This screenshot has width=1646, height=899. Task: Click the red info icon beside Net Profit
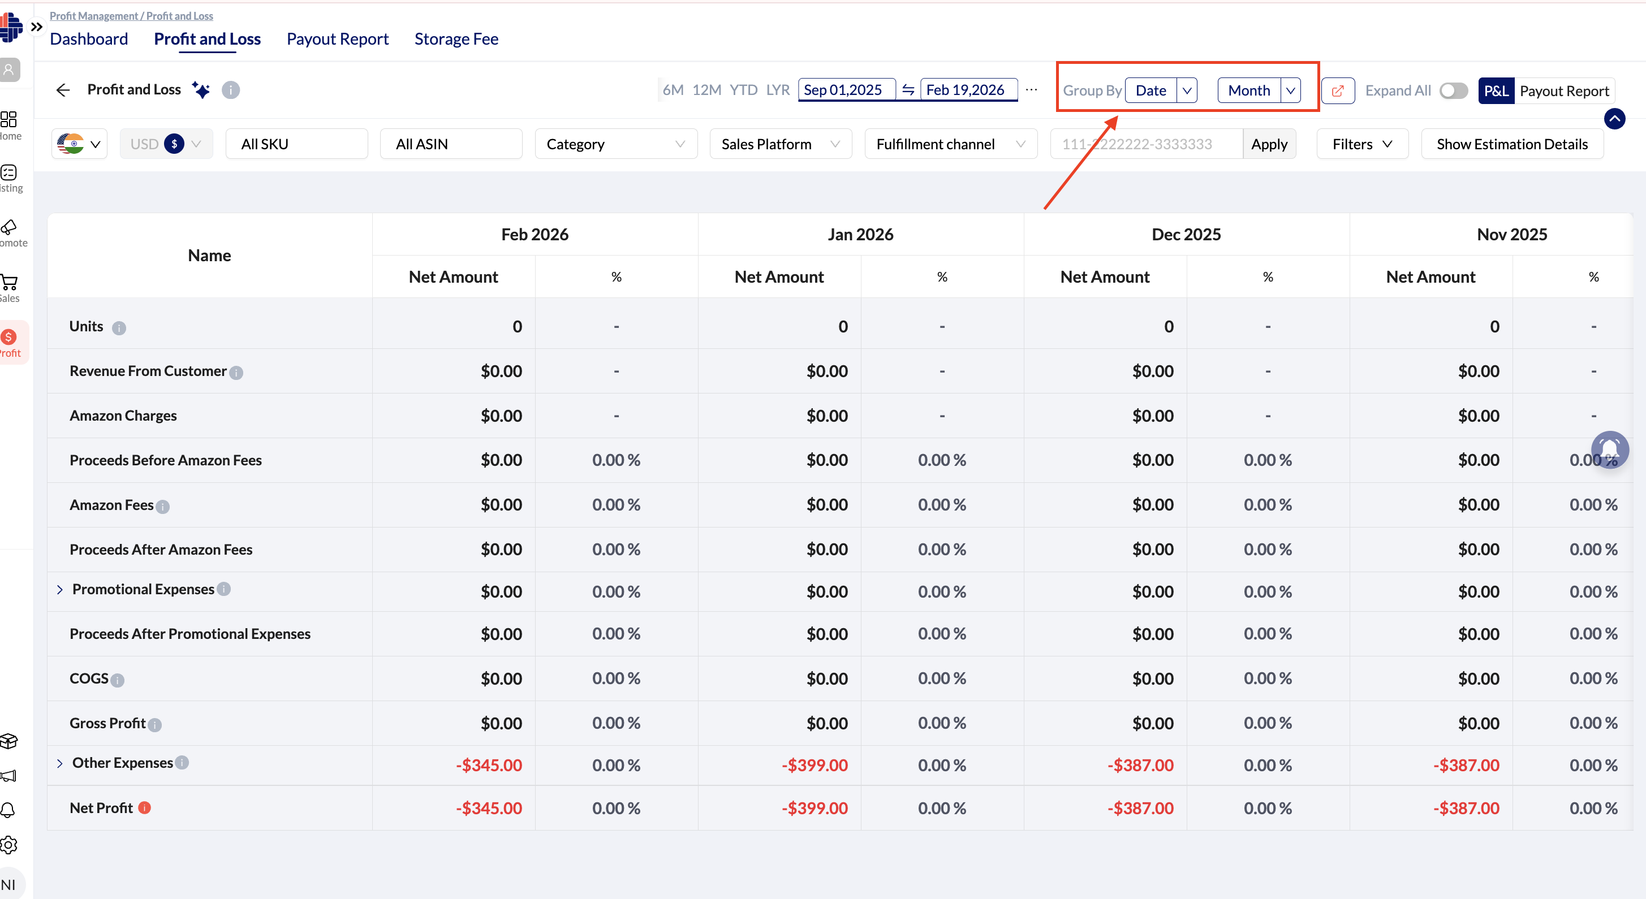(x=145, y=808)
